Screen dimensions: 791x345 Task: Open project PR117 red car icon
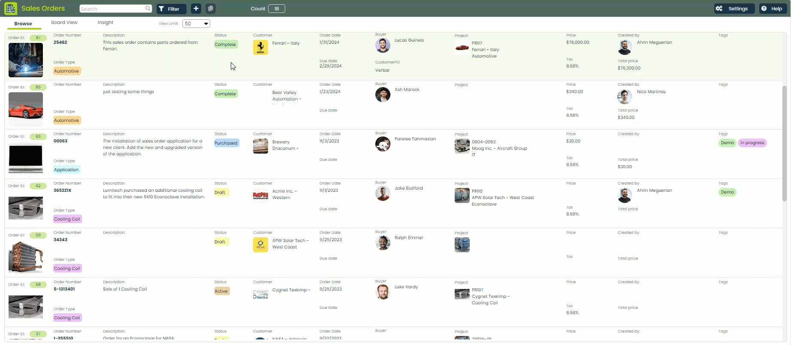pos(462,47)
